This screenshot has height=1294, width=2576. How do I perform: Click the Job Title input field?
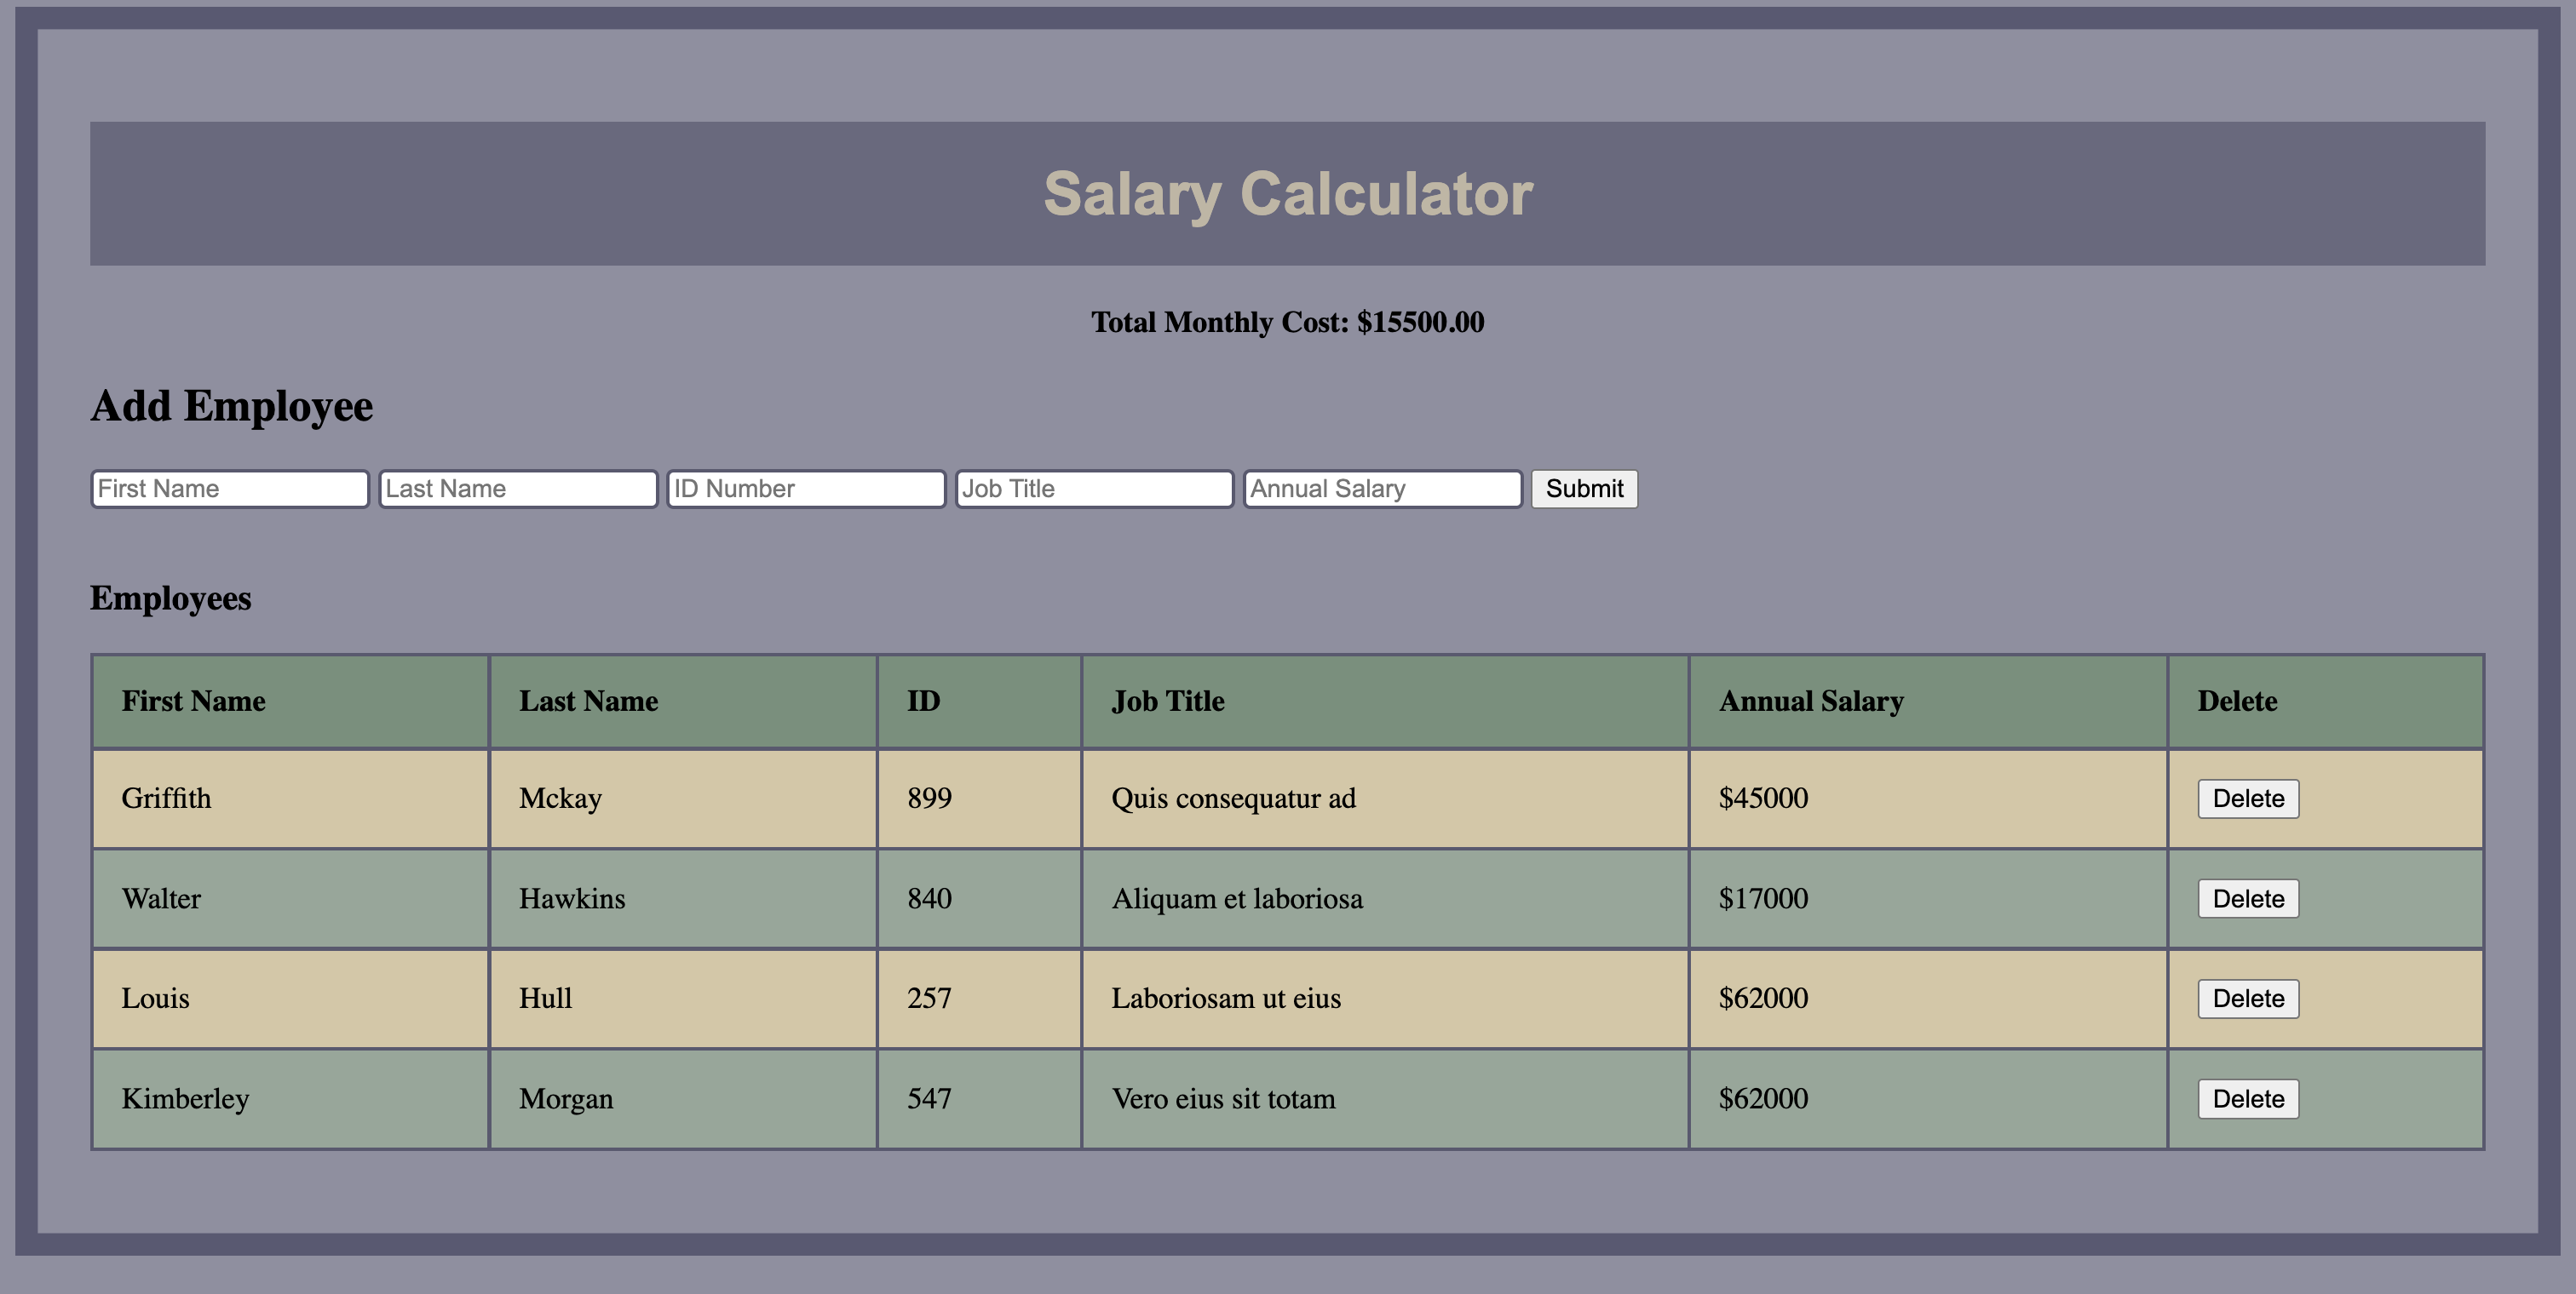(1093, 489)
